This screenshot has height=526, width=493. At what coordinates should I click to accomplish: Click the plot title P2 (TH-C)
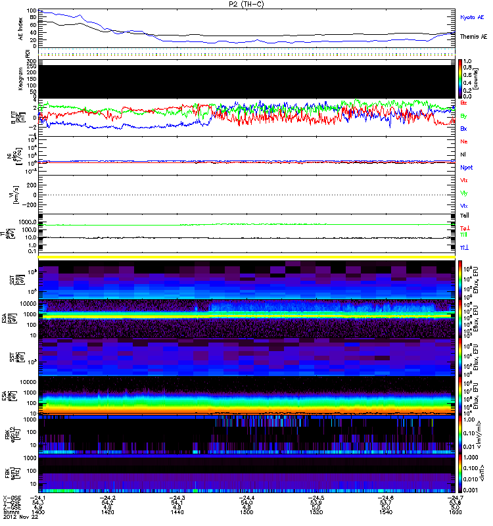(x=246, y=4)
